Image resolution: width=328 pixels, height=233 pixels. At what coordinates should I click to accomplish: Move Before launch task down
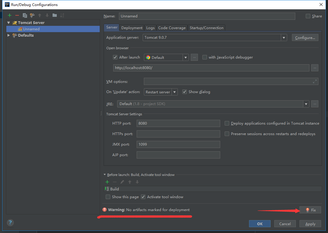coord(137,182)
